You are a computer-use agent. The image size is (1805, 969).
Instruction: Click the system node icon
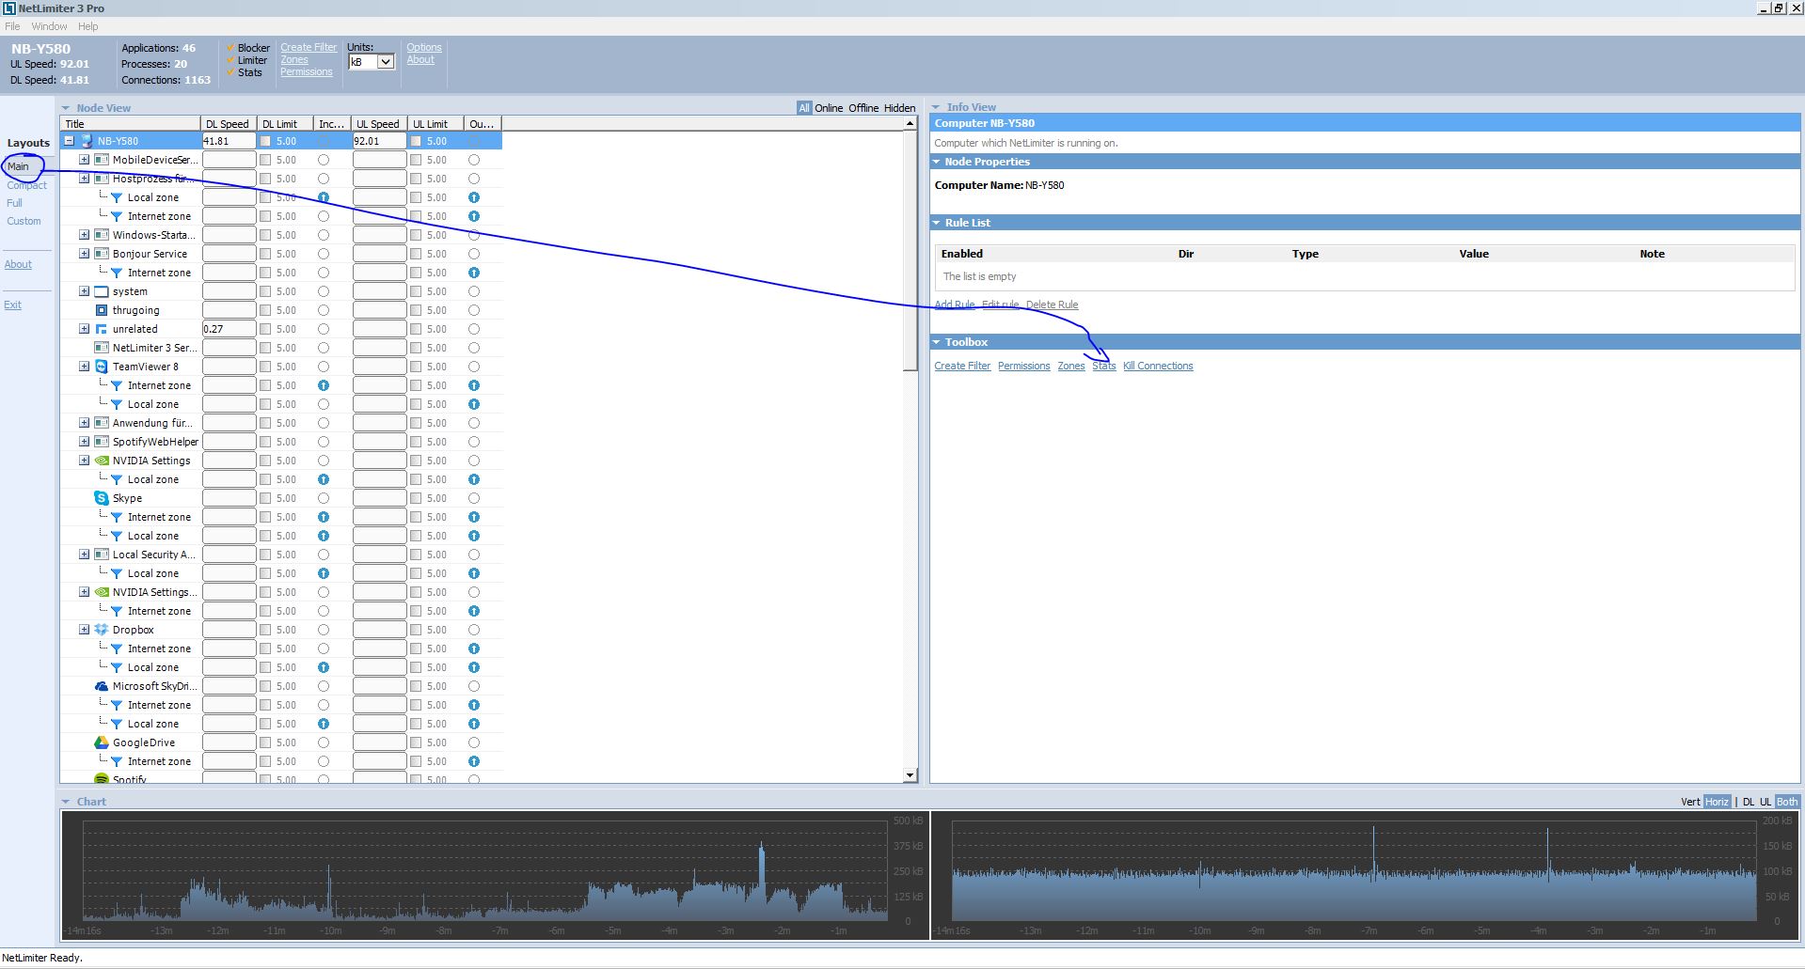click(x=102, y=291)
